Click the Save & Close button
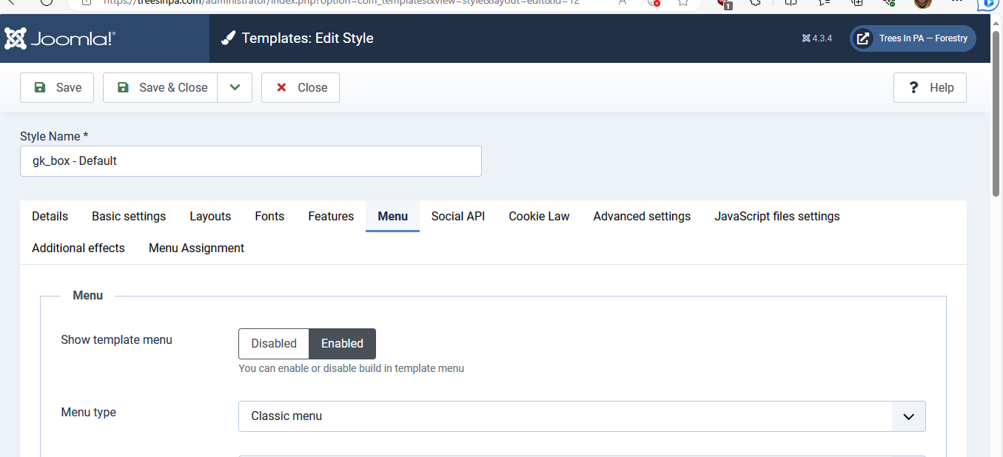The width and height of the screenshot is (1003, 457). (161, 87)
